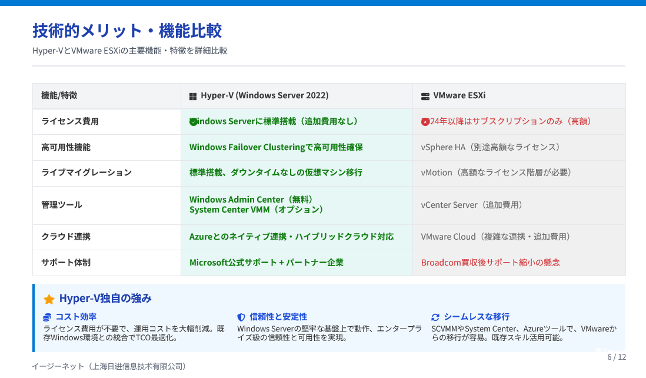This screenshot has height=378, width=646.
Task: Click the sync arrows icon beside シームレスな移行
Action: [x=435, y=317]
